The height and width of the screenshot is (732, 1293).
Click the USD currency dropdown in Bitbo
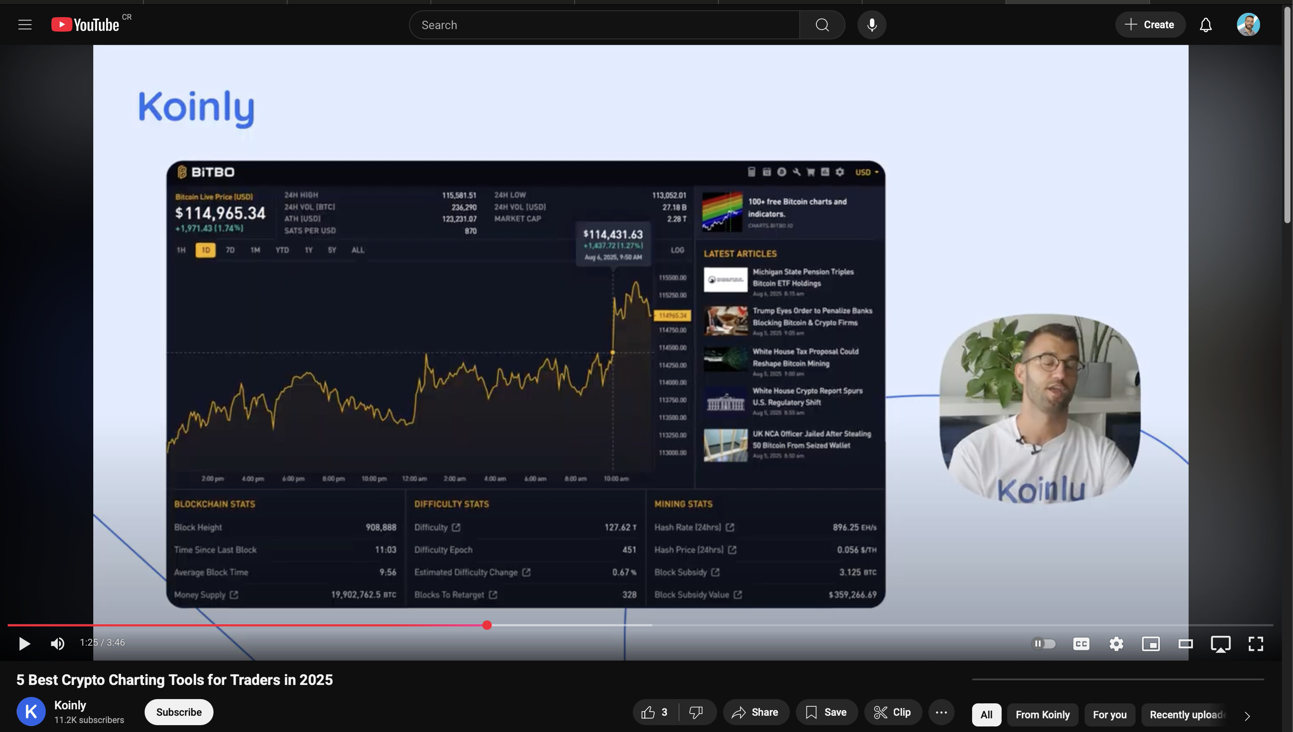pos(866,172)
